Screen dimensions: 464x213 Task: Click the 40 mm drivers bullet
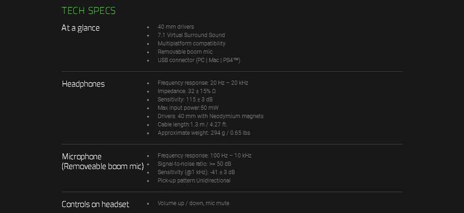point(176,27)
